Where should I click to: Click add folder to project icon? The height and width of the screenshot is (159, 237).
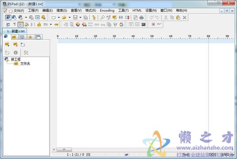[x=7, y=44]
